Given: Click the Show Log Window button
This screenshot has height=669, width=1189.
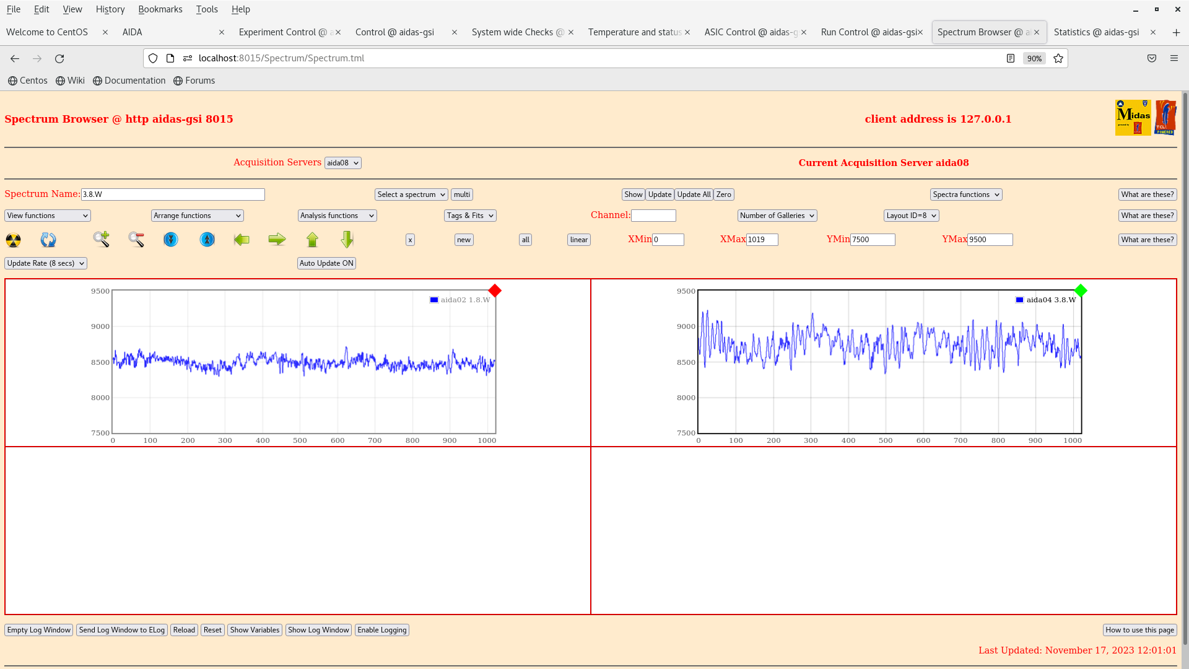Looking at the screenshot, I should coord(318,630).
